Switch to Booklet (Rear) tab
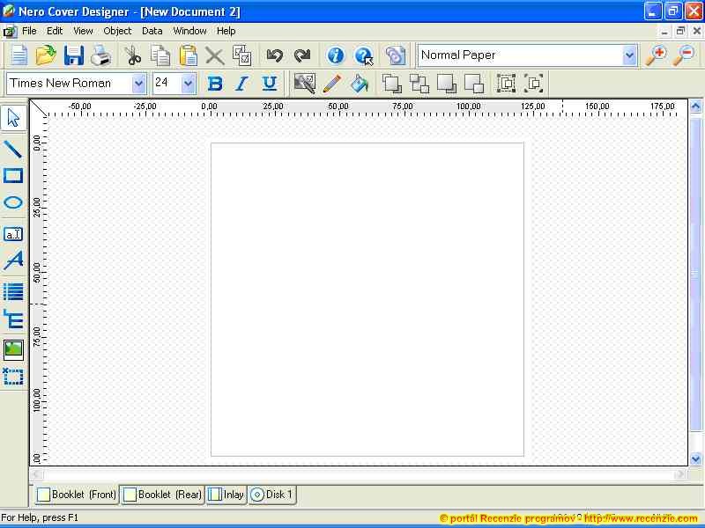The image size is (705, 528). (163, 495)
